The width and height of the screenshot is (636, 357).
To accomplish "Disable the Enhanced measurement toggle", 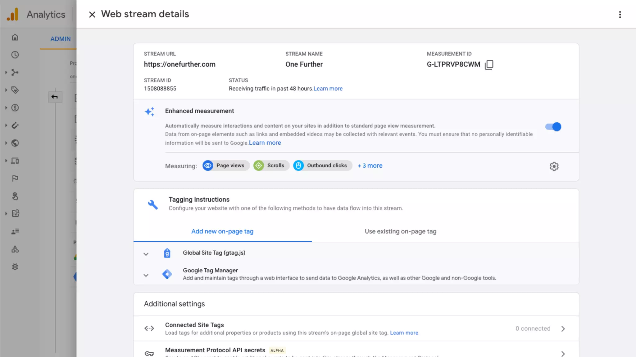I will (x=553, y=127).
